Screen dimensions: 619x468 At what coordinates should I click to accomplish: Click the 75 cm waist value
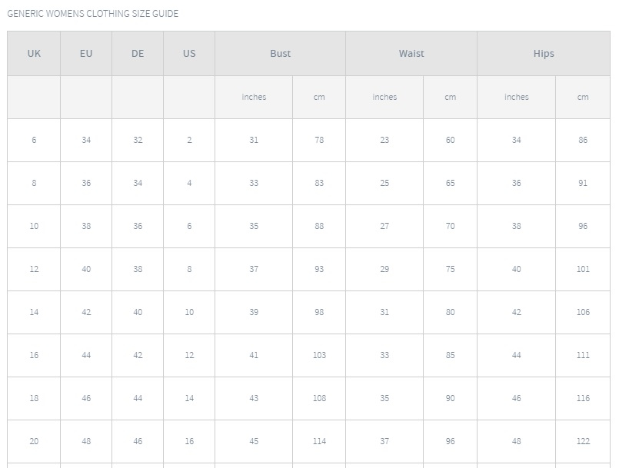pyautogui.click(x=450, y=269)
